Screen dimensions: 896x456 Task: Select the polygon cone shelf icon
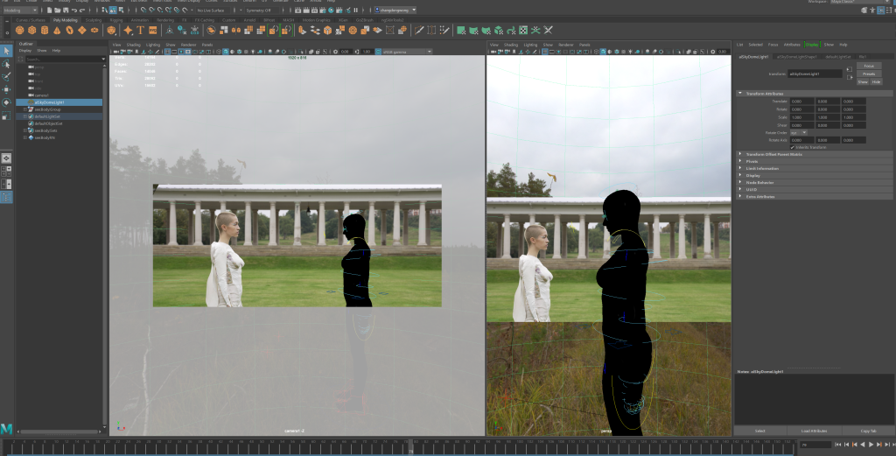(x=57, y=30)
